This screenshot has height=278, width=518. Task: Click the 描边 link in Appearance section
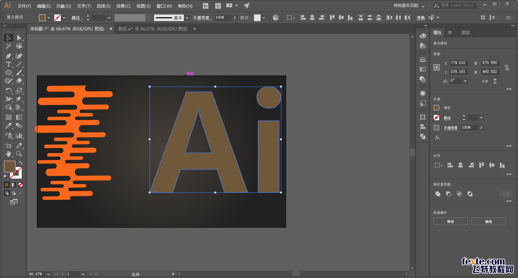coord(447,118)
